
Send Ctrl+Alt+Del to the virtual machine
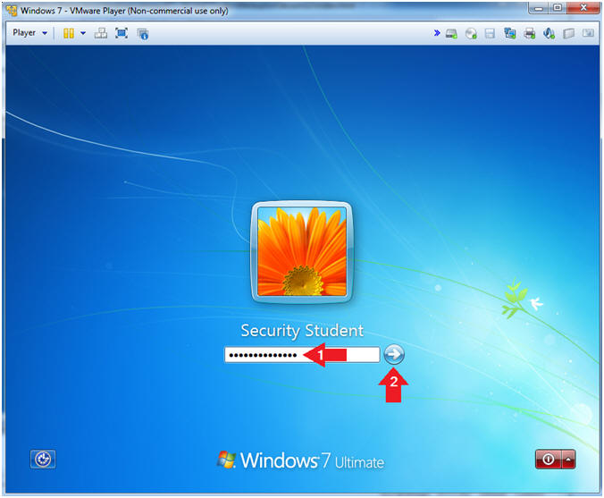[101, 33]
